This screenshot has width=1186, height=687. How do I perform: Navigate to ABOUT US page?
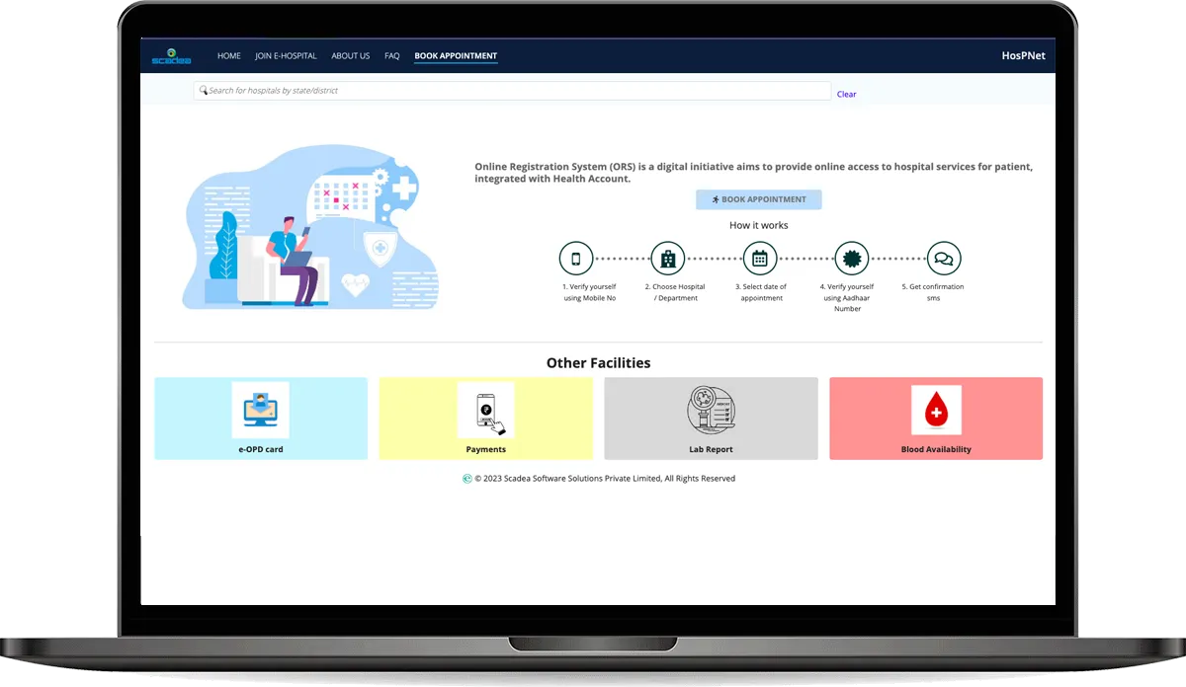click(351, 56)
